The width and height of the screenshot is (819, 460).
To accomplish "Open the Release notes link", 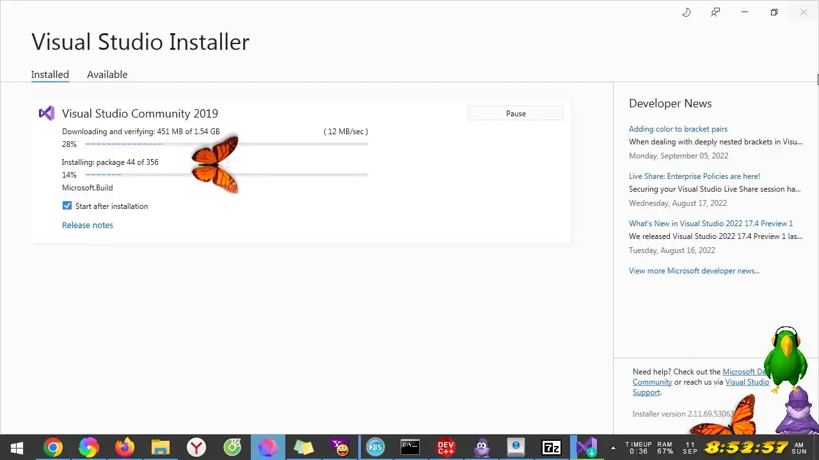I will click(x=88, y=225).
